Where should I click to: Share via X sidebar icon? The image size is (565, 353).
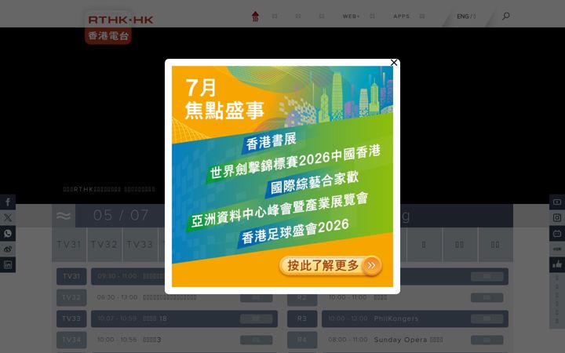[8, 217]
